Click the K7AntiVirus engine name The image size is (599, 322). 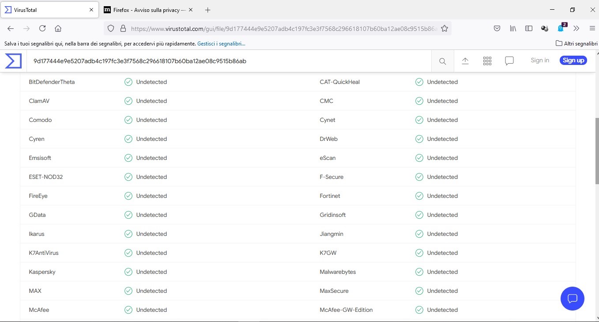44,253
